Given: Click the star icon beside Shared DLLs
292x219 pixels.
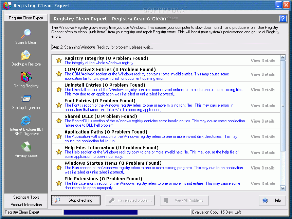Looking at the screenshot, I should tap(59, 121).
